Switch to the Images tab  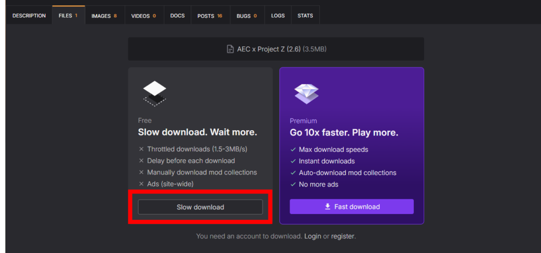pyautogui.click(x=105, y=16)
